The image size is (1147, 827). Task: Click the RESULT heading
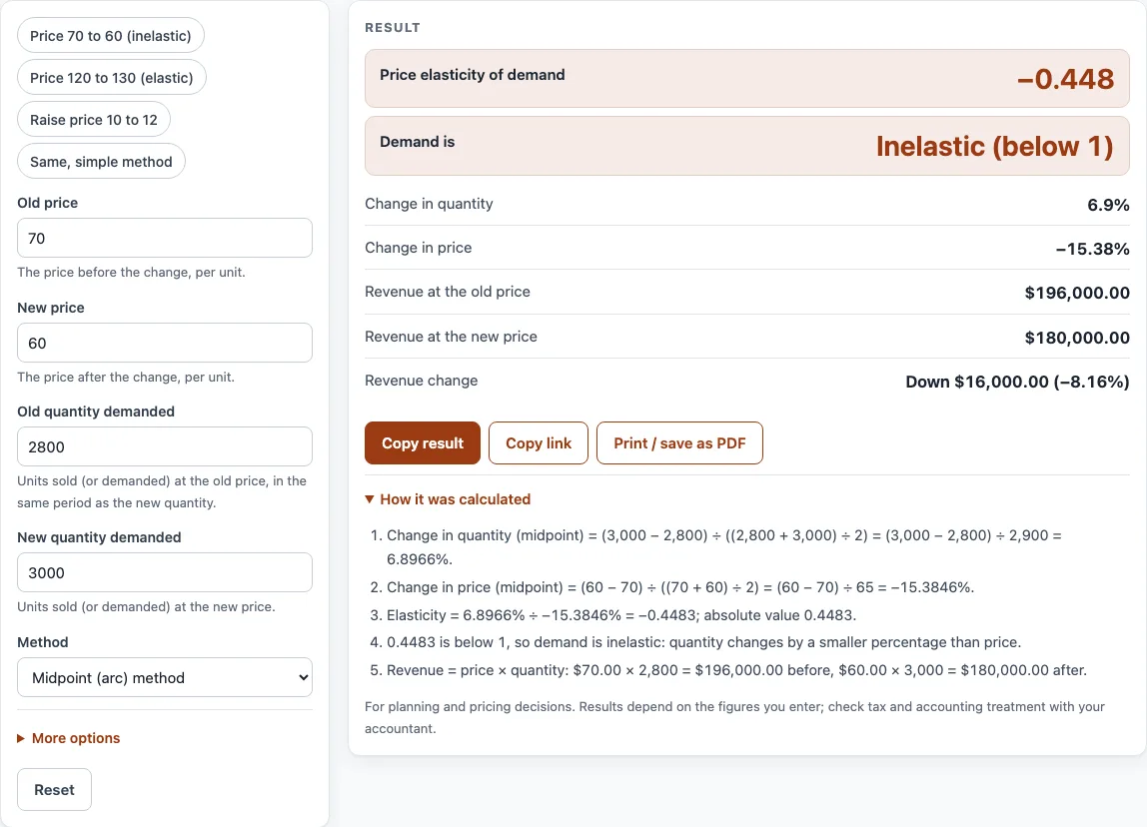click(x=393, y=28)
